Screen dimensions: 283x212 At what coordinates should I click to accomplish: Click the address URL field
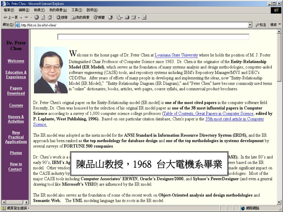(x=133, y=25)
